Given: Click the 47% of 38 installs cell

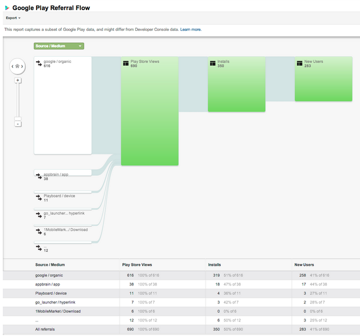Looking at the screenshot, I should coord(232,284).
